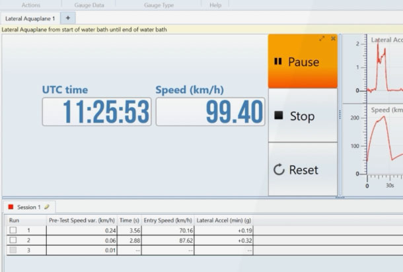Image resolution: width=403 pixels, height=272 pixels.
Task: Stop the current test run
Action: click(x=303, y=116)
